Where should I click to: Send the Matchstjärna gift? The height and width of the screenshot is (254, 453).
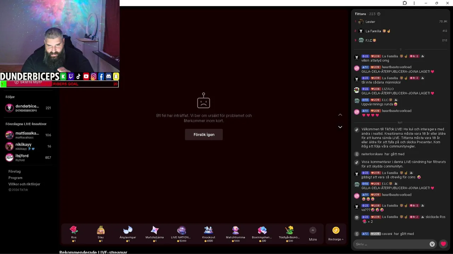click(x=155, y=234)
